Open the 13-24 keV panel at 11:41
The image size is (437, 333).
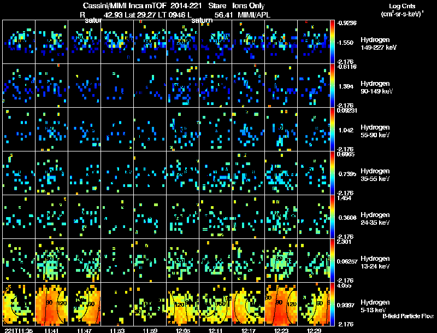51,260
